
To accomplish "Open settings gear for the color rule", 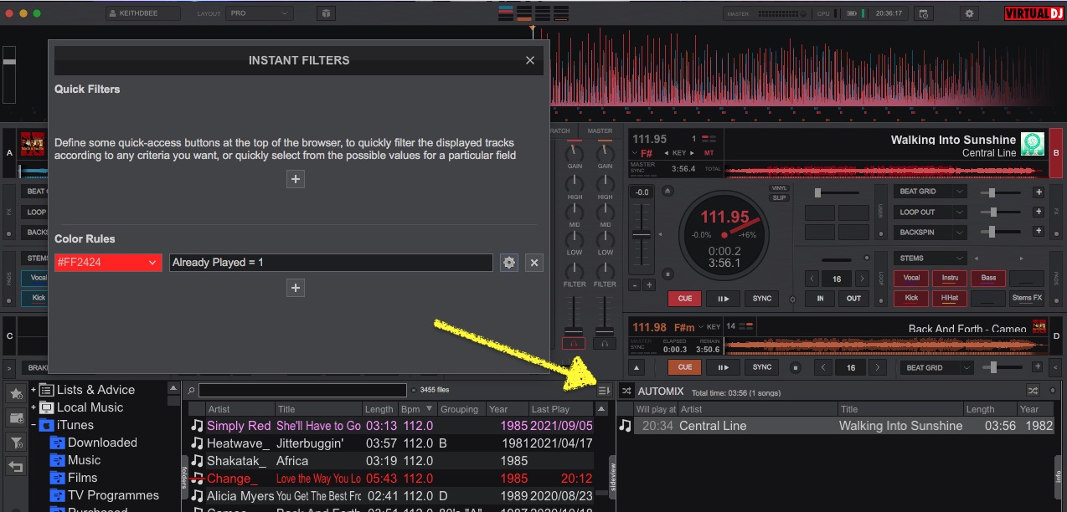I will tap(508, 263).
